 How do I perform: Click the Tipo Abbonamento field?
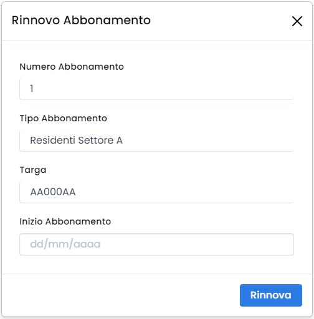click(x=156, y=141)
